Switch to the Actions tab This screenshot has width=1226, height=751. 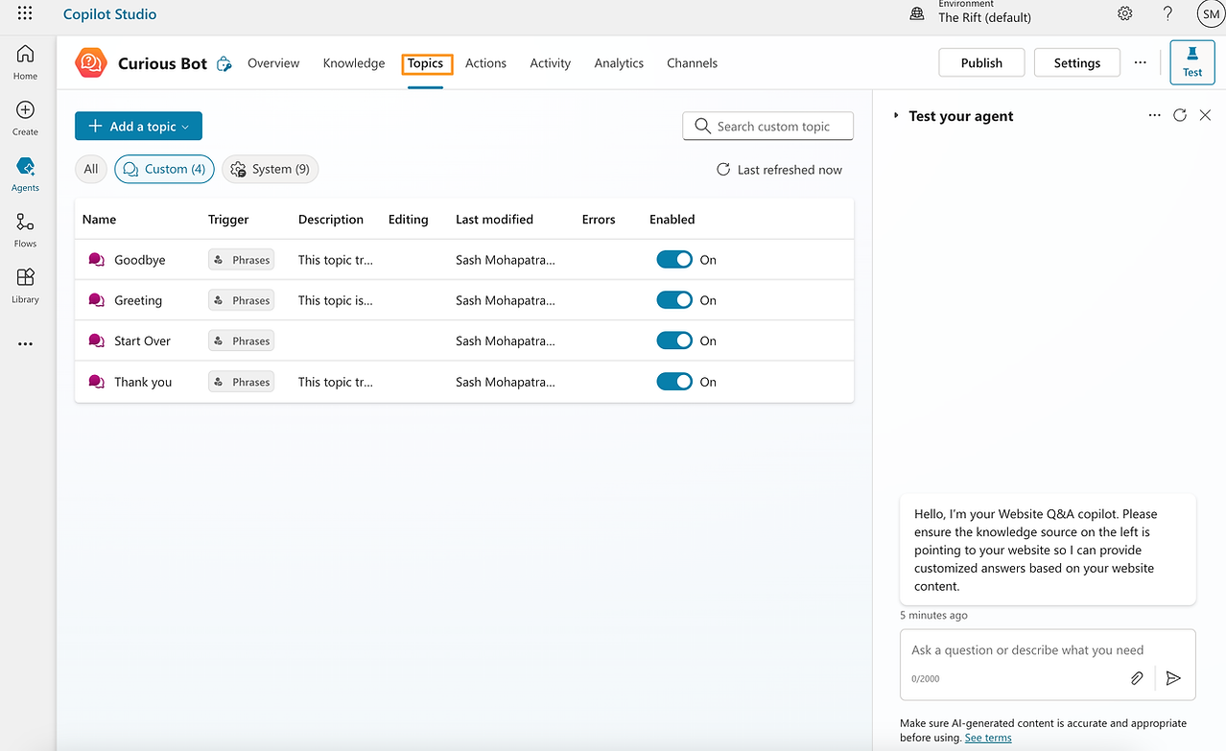[x=485, y=63]
